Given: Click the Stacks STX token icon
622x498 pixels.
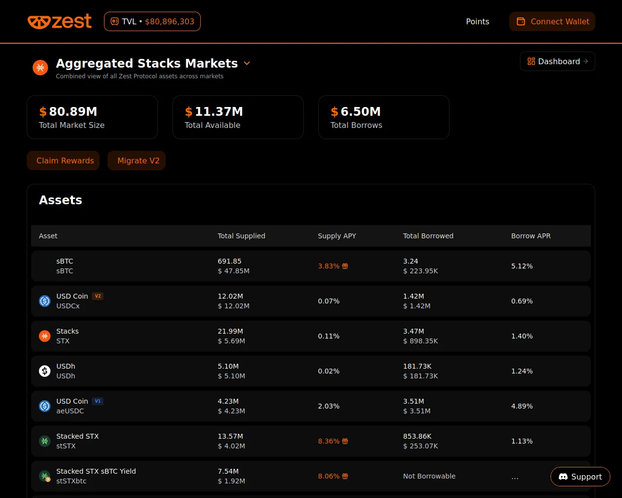Looking at the screenshot, I should tap(45, 336).
